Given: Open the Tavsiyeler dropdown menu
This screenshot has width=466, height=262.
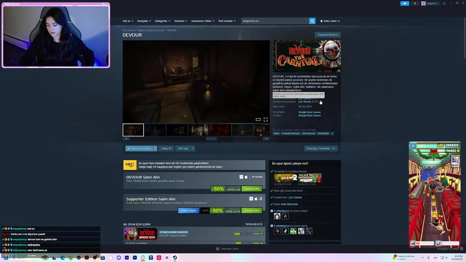Looking at the screenshot, I should 144,21.
